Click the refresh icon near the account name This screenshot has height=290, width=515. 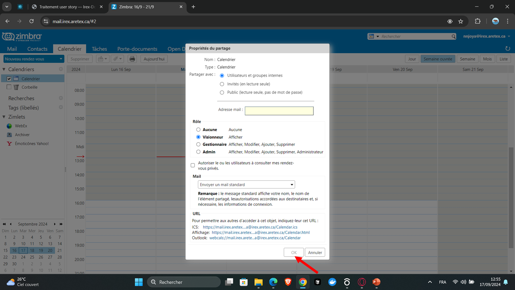pyautogui.click(x=507, y=48)
